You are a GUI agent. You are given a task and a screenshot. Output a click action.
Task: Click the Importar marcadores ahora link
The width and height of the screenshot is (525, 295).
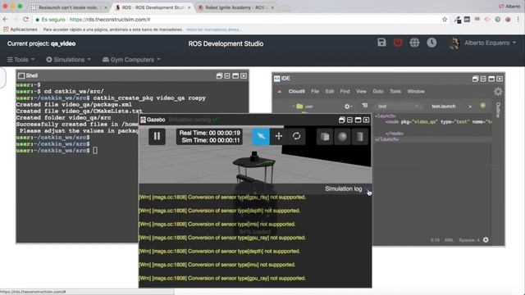[214, 29]
